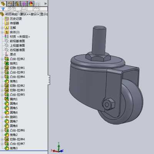Screen dimensions: 154x154
Task: Click the 倒角2 chamfer feature icon
Action: 7,135
